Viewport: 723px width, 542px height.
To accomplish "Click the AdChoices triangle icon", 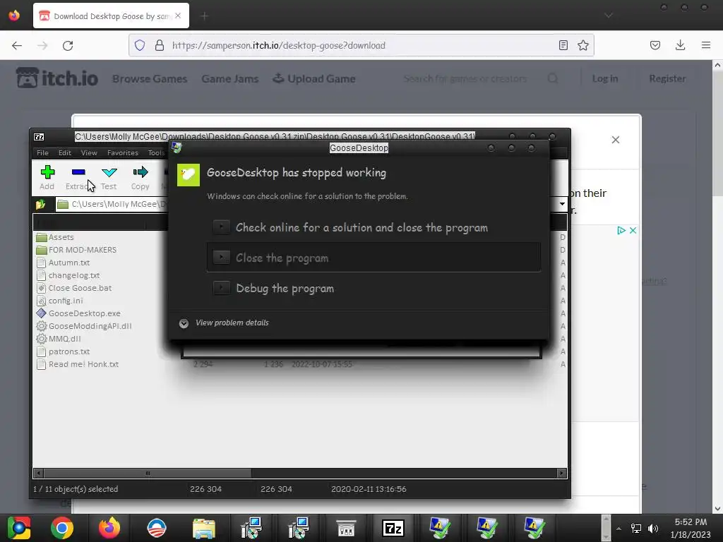I will click(x=621, y=231).
